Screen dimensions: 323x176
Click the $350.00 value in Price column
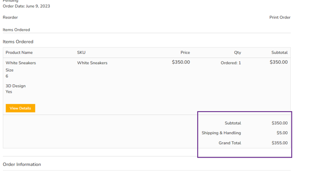[181, 62]
